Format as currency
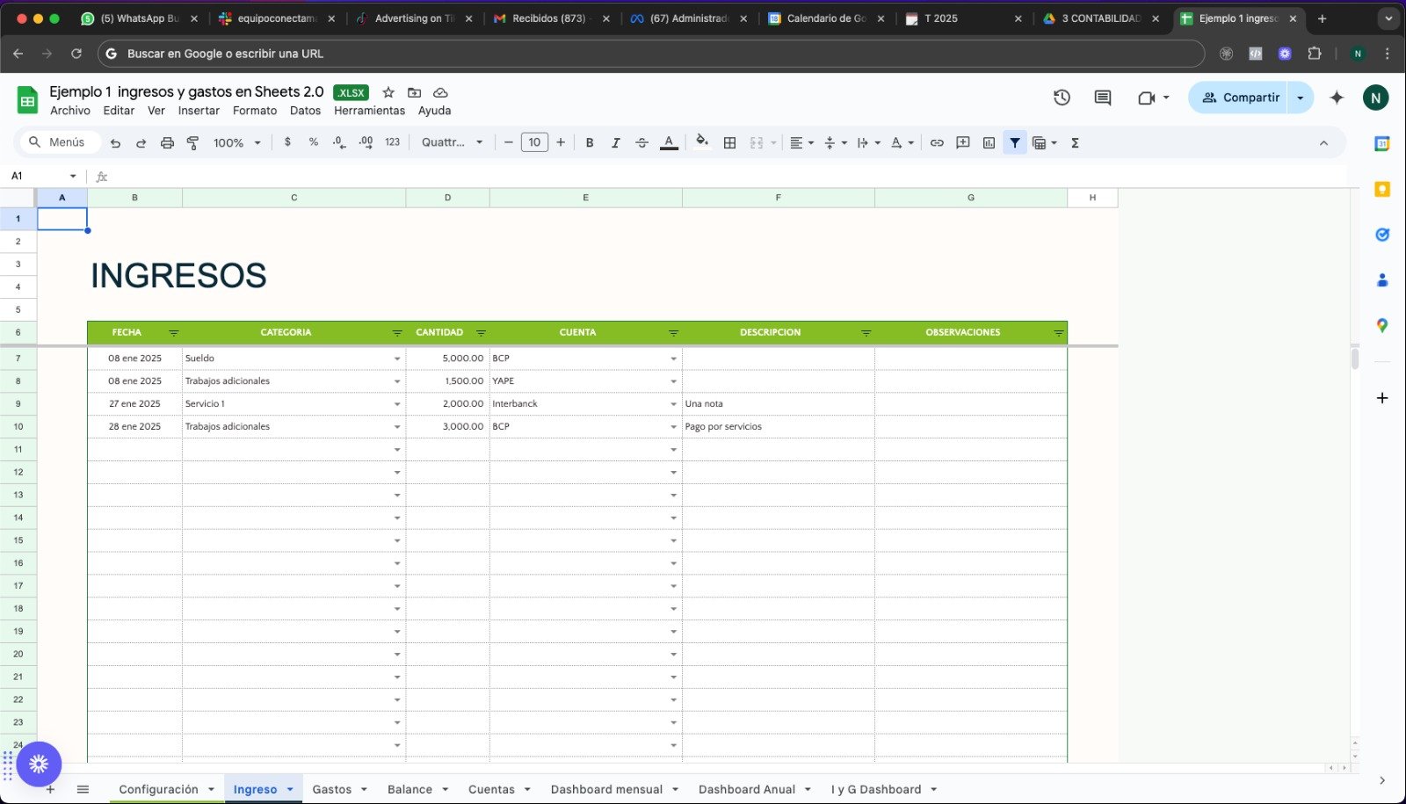Viewport: 1406px width, 804px height. [x=287, y=142]
